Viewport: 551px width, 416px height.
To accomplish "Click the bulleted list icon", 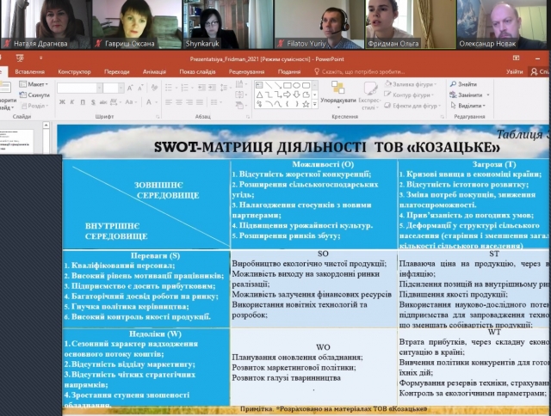I will click(x=169, y=88).
